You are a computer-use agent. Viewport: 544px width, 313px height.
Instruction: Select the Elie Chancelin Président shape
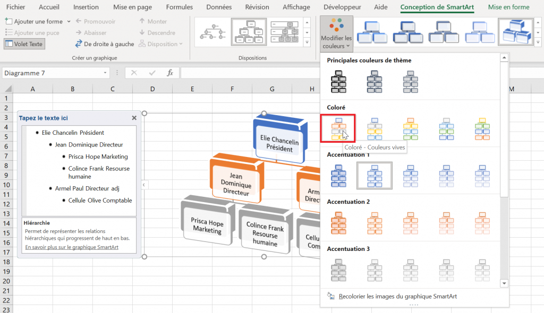[x=280, y=140]
